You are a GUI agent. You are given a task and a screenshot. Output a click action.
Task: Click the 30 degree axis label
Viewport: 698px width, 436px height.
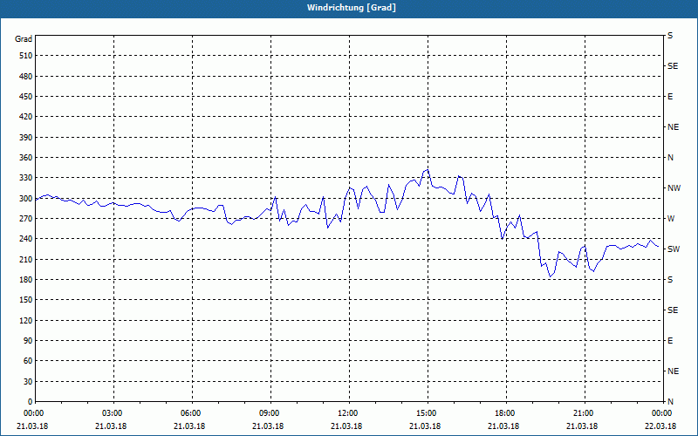(x=28, y=382)
